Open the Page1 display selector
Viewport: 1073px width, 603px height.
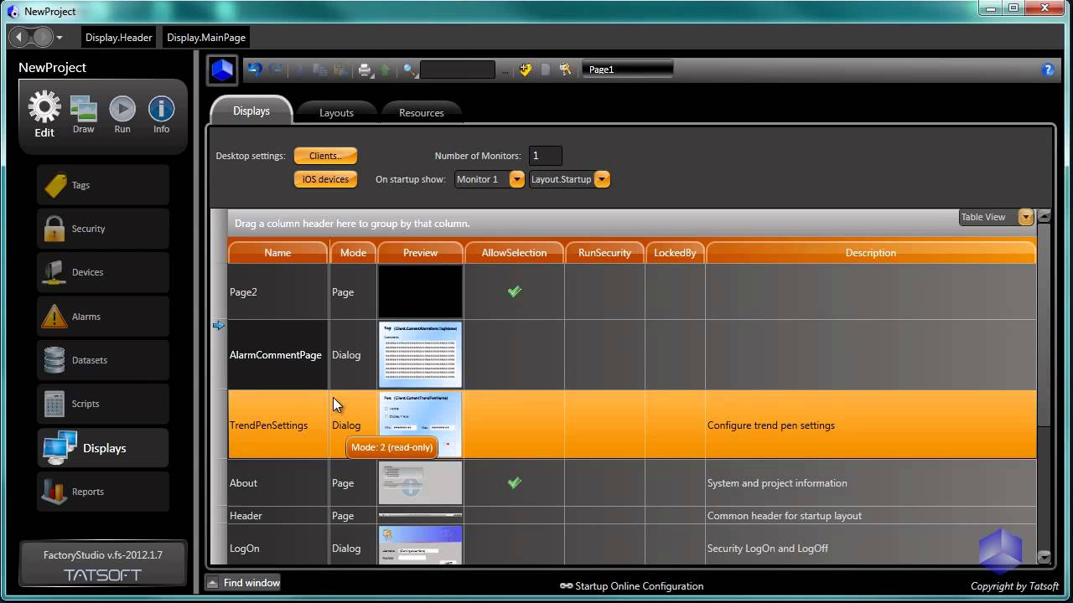[627, 70]
